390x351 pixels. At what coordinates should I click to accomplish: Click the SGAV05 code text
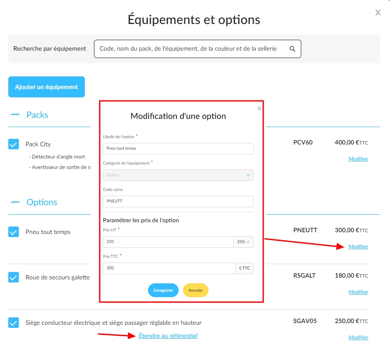[305, 321]
